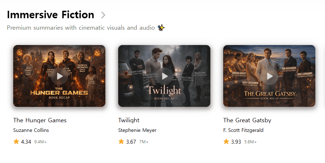This screenshot has height=163, width=325.
Task: Click the star icon beside 3.93 rating
Action: click(226, 142)
